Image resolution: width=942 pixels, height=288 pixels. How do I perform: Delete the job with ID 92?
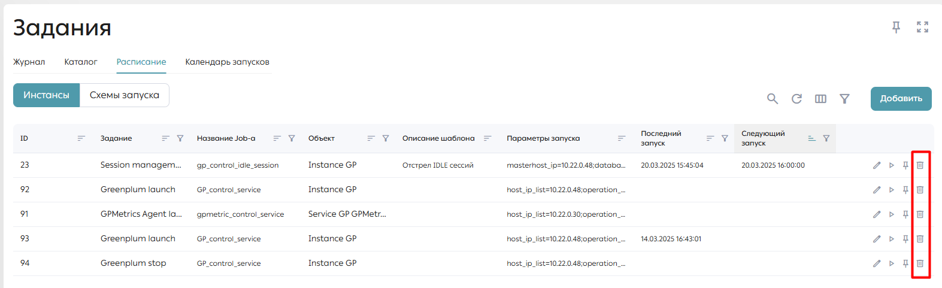(x=920, y=190)
